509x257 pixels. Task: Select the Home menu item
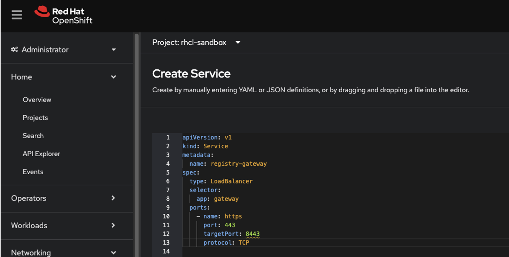pos(22,77)
